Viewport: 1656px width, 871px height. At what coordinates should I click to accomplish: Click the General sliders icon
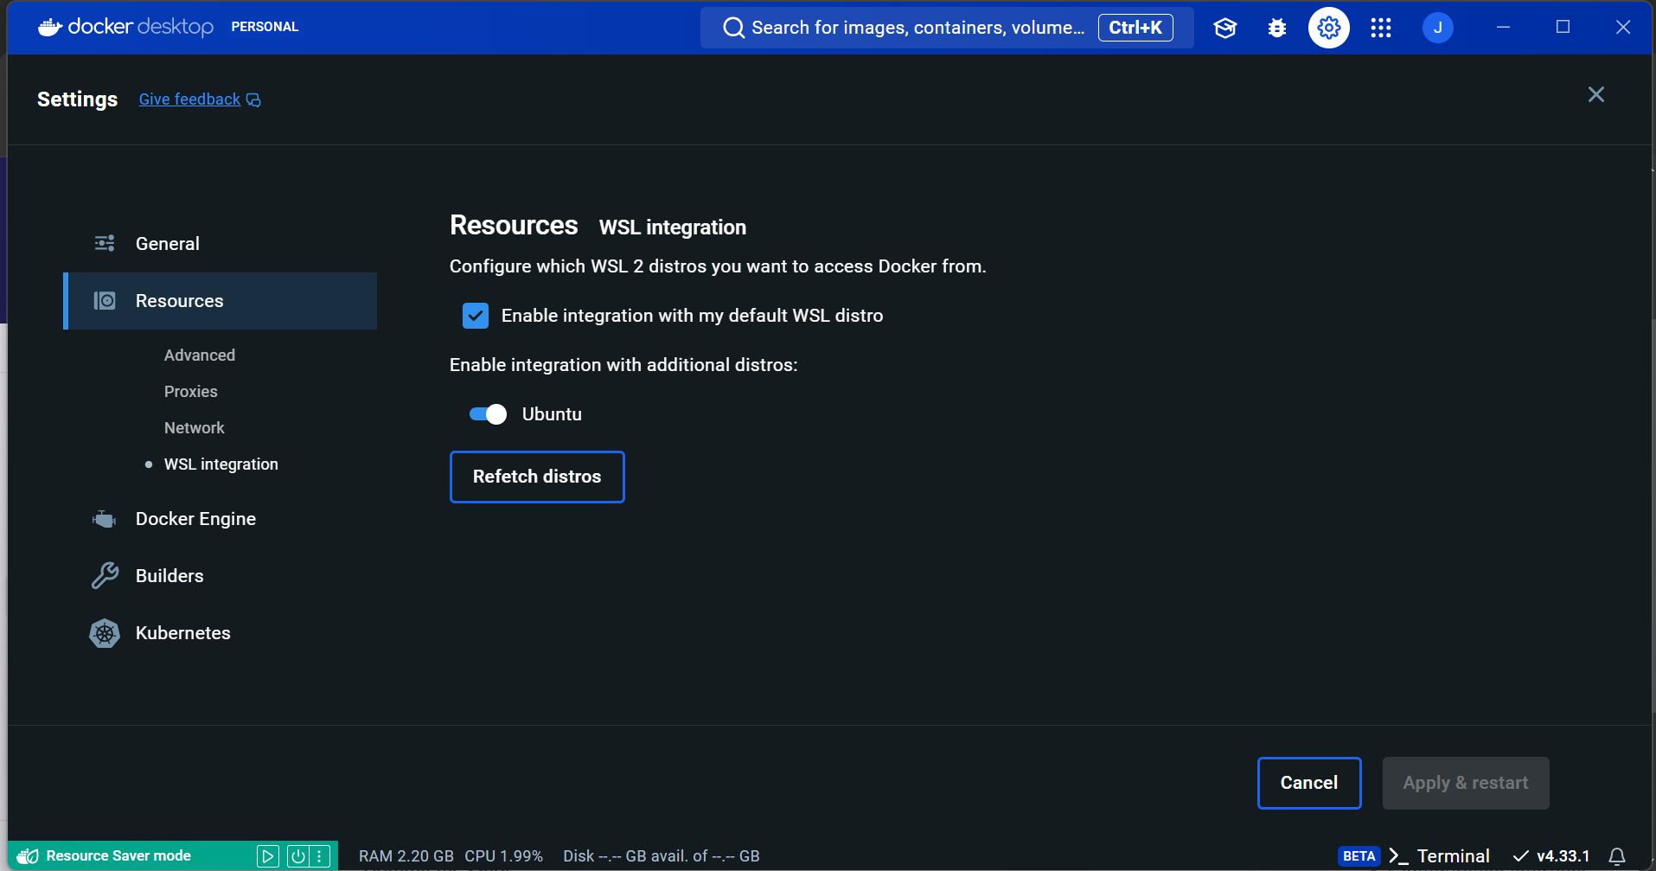click(x=105, y=243)
